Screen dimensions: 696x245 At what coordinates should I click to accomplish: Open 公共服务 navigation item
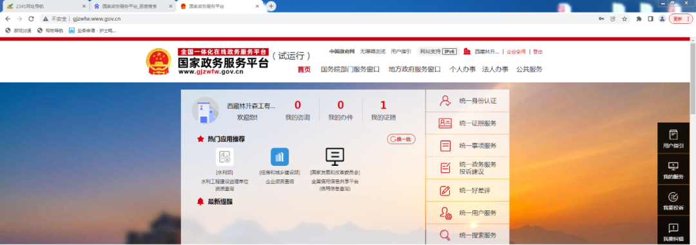(x=529, y=69)
